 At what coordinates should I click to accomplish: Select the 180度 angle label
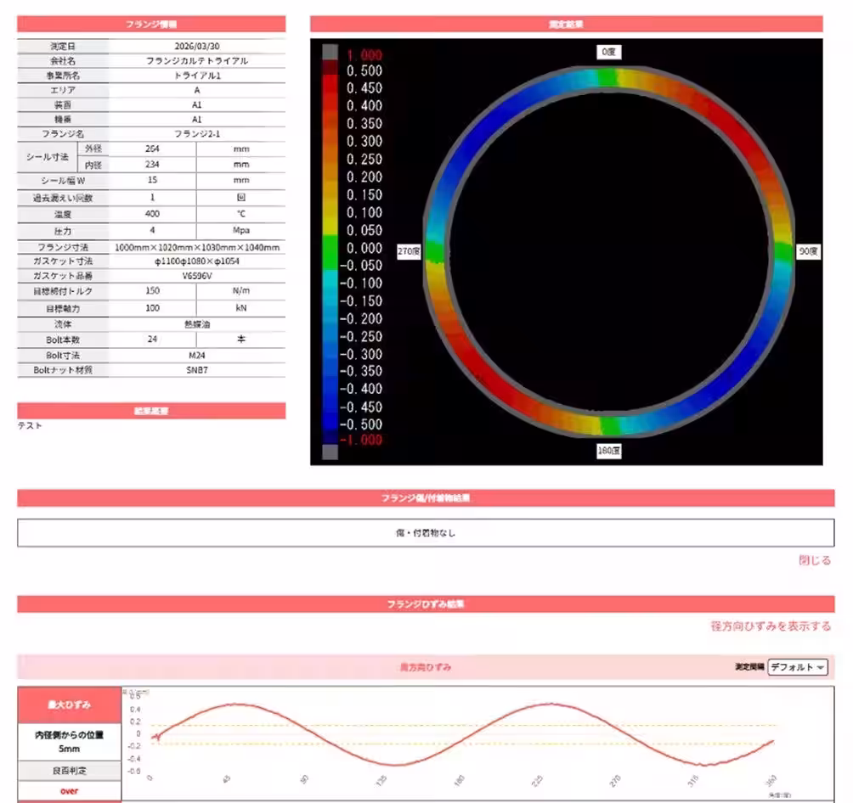(x=609, y=451)
